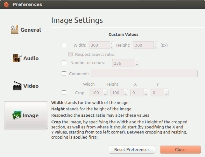205x157 pixels.
Task: Click 'Respecting the aspect ratio' help line
Action: [x=100, y=115]
